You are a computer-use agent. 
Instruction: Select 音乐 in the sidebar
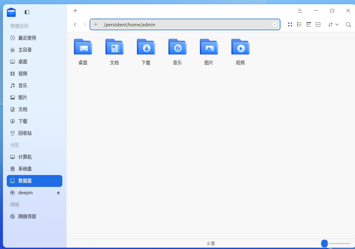tap(34, 86)
